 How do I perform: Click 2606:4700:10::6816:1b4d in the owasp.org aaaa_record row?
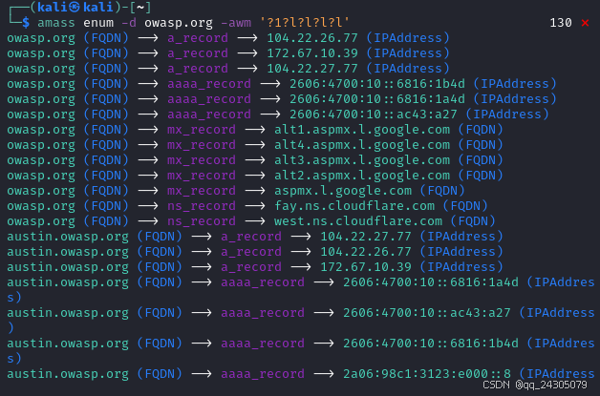tap(377, 84)
